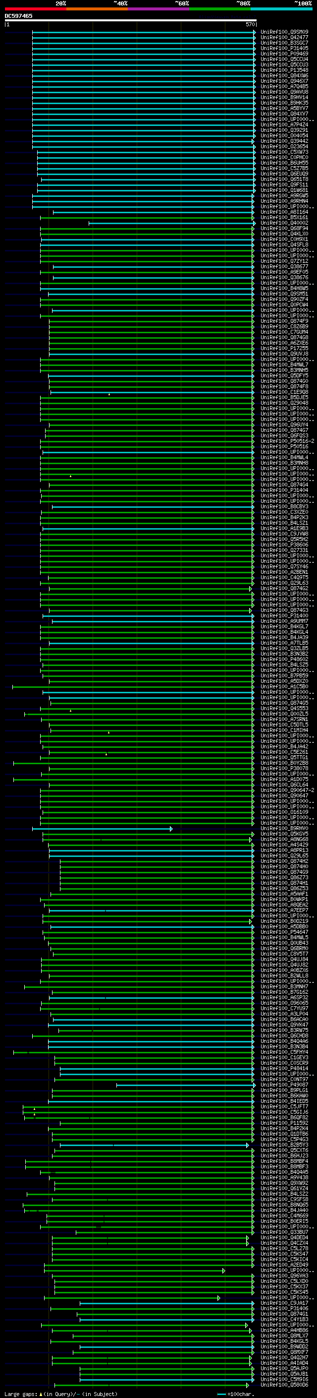Select hit label UniRef100_B9HK35
317x1398 pixels.
coord(284,103)
